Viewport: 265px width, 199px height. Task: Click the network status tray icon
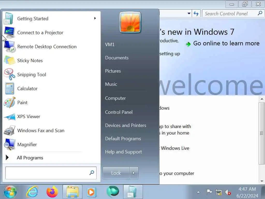coord(218,192)
